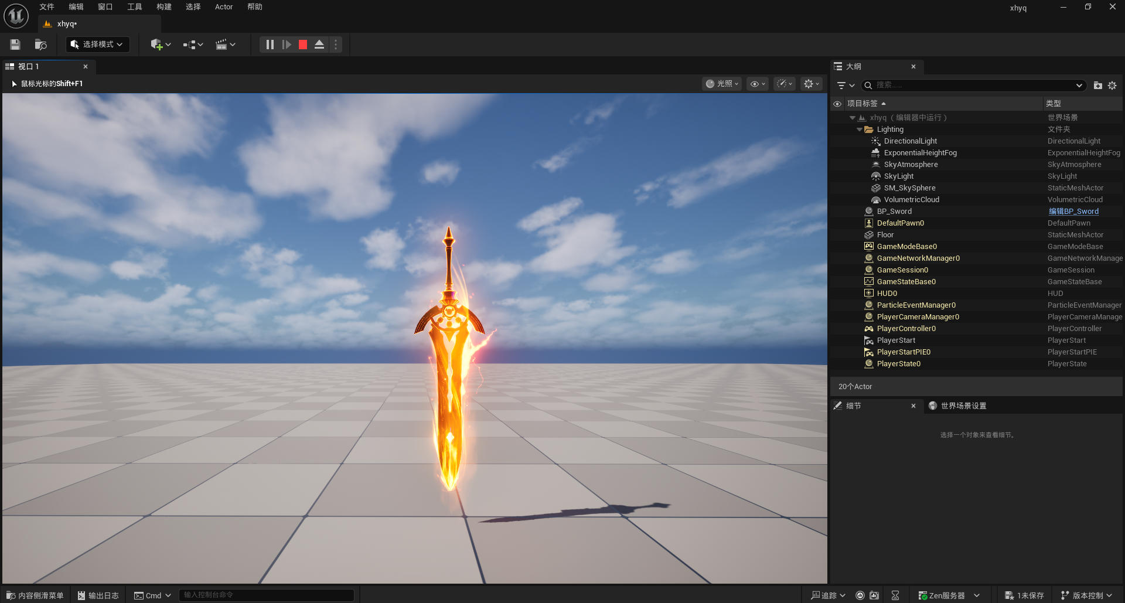The height and width of the screenshot is (603, 1125).
Task: Click the PlayerStart actor icon
Action: 869,340
